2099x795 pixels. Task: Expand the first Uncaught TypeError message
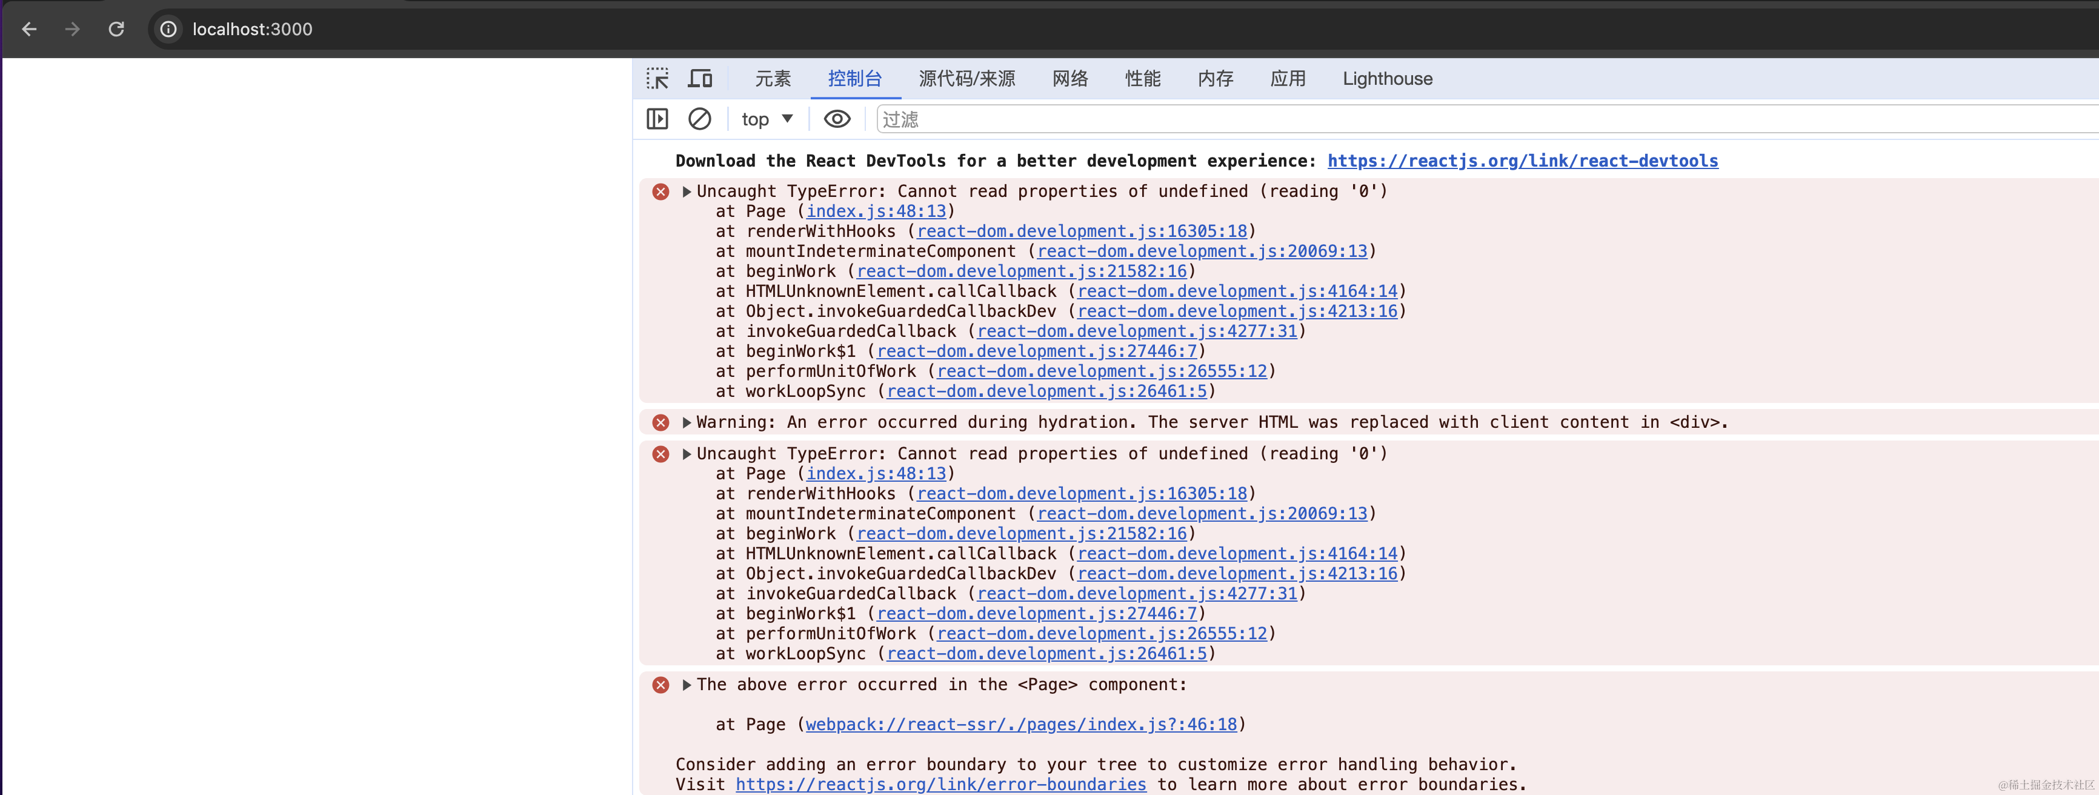(x=687, y=191)
